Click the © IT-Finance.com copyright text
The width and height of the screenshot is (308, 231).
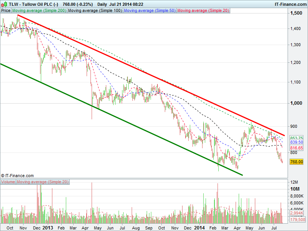click(x=17, y=175)
